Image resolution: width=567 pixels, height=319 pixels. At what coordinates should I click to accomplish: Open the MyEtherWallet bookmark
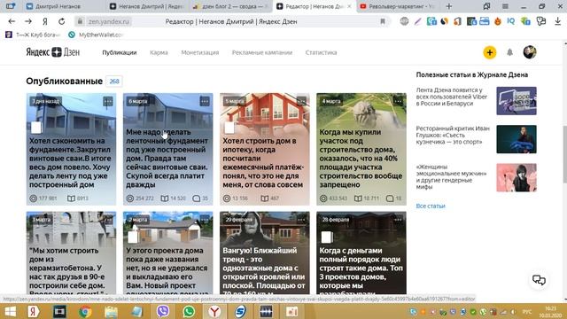pyautogui.click(x=96, y=35)
